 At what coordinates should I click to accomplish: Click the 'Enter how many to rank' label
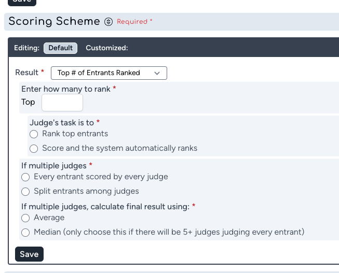(x=65, y=89)
